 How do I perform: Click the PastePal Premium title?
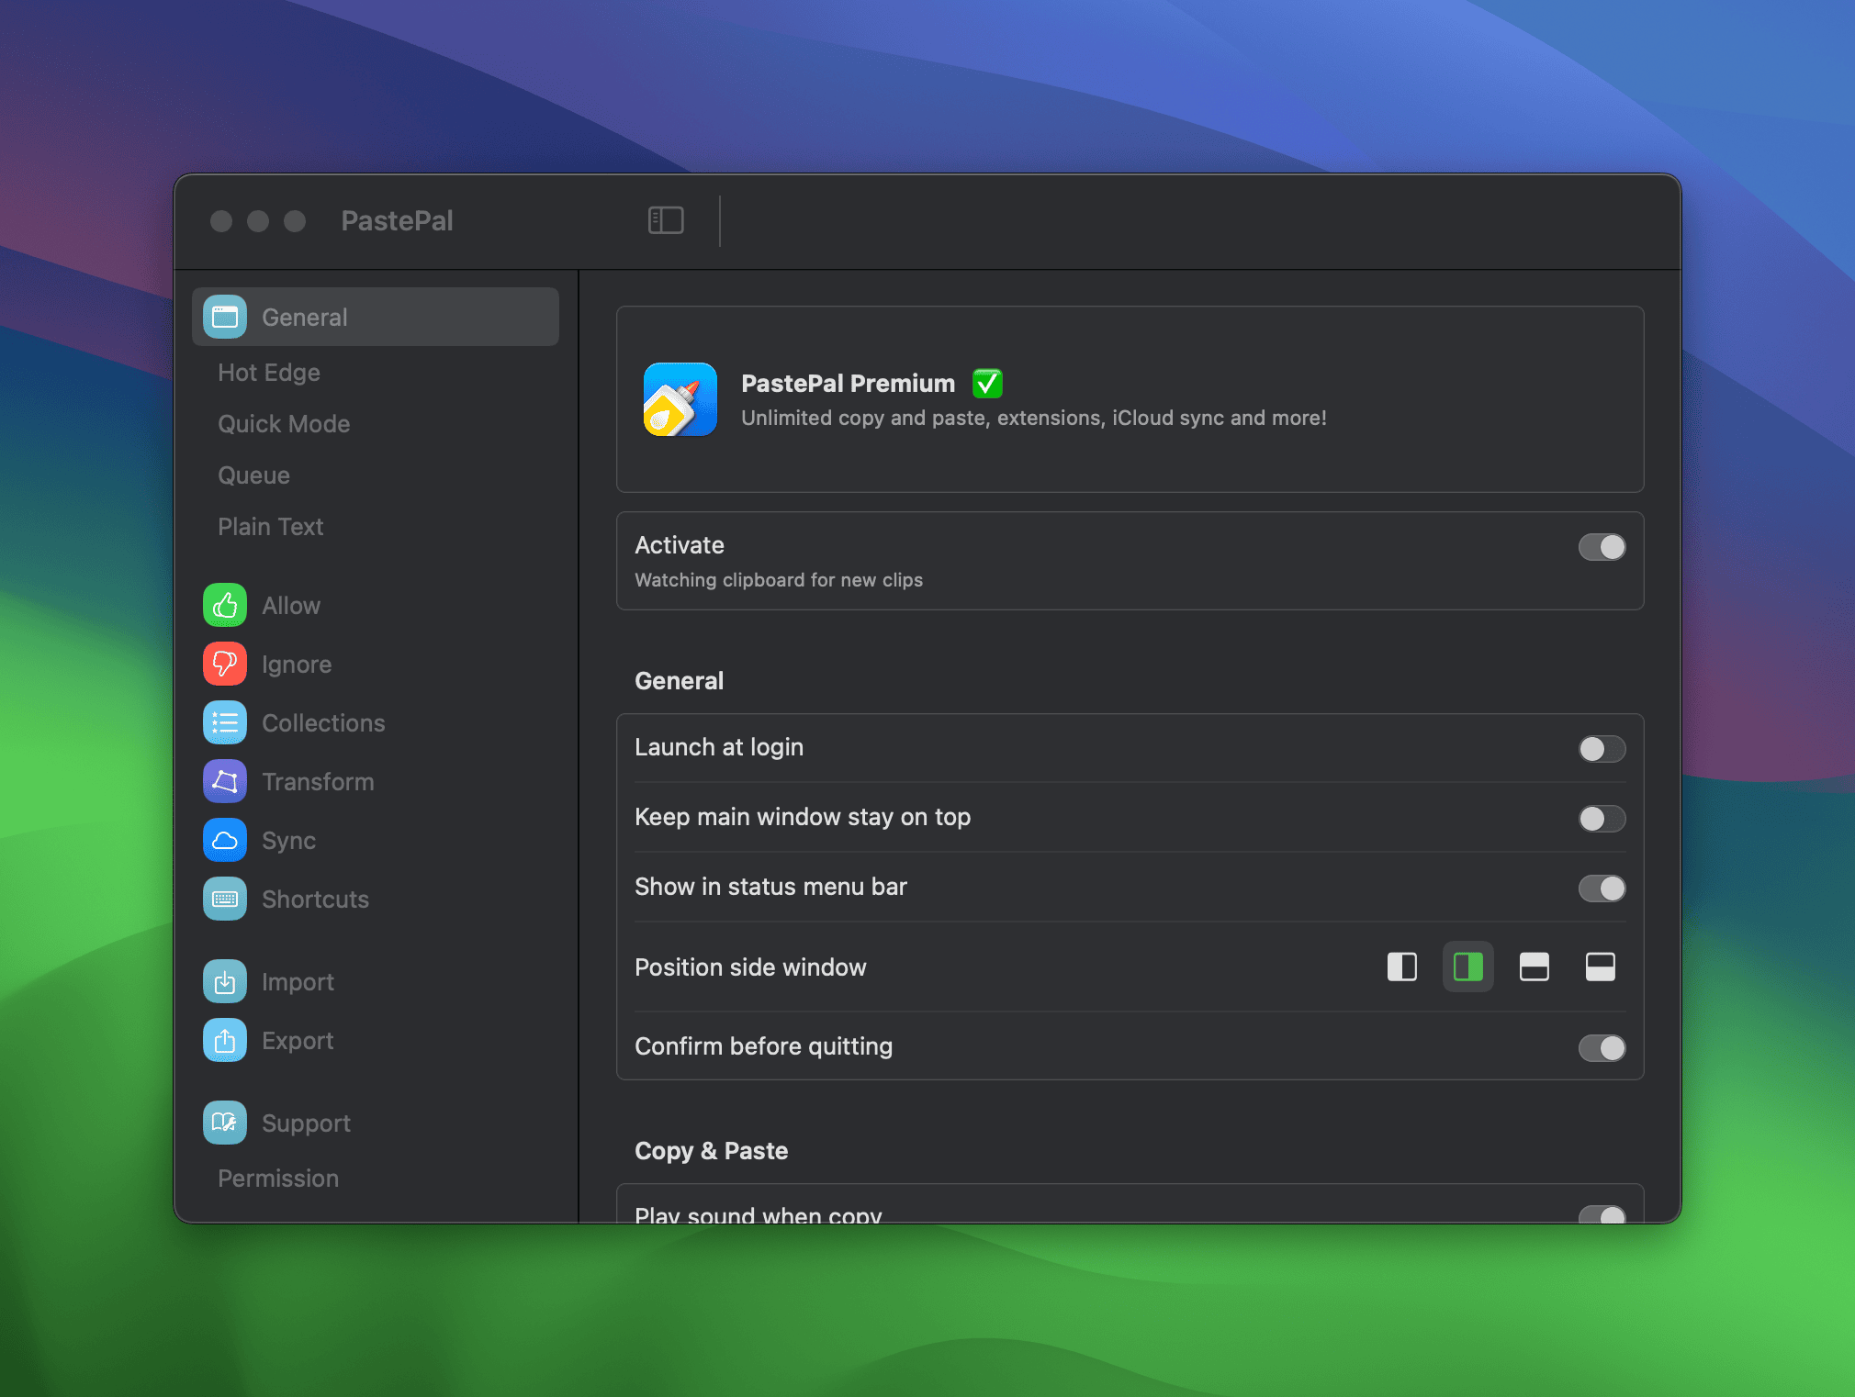848,383
